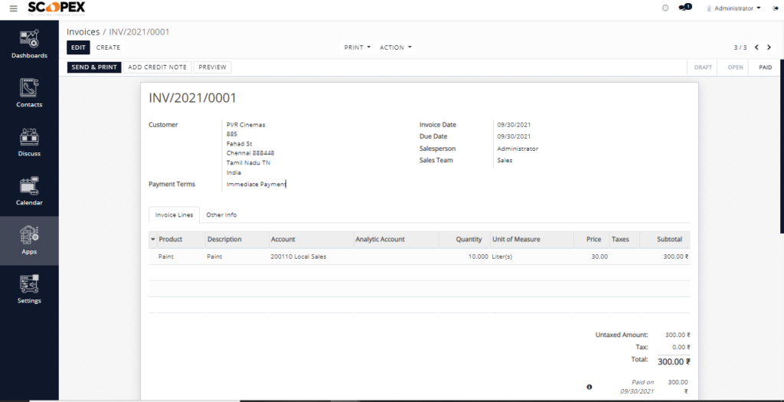Image resolution: width=784 pixels, height=402 pixels.
Task: Click the Create button
Action: tap(108, 47)
